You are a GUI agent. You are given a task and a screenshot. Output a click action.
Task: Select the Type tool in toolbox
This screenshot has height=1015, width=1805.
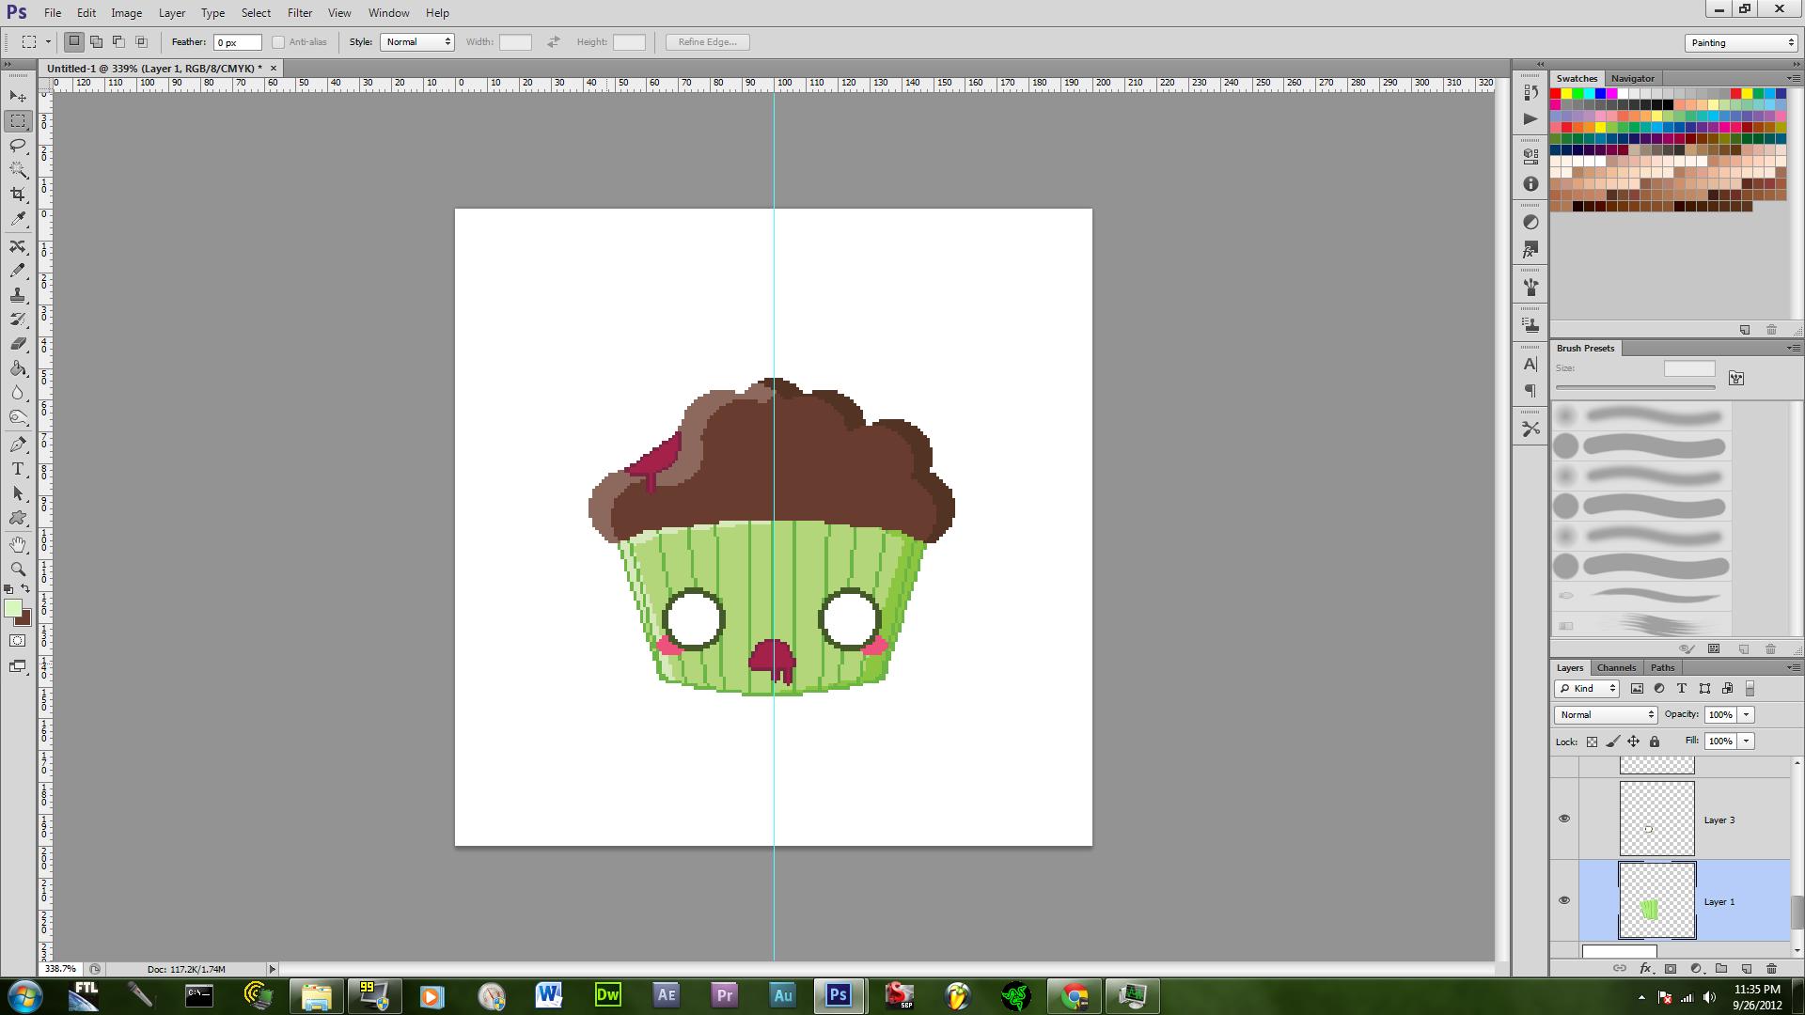pos(18,469)
